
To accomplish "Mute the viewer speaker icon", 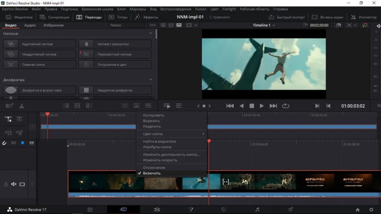I will pos(378,26).
